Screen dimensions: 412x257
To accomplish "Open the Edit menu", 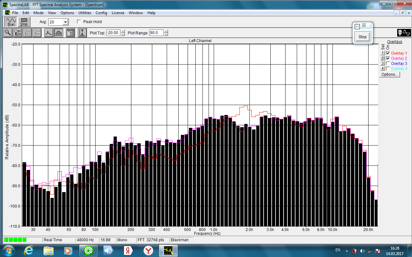I will point(26,13).
